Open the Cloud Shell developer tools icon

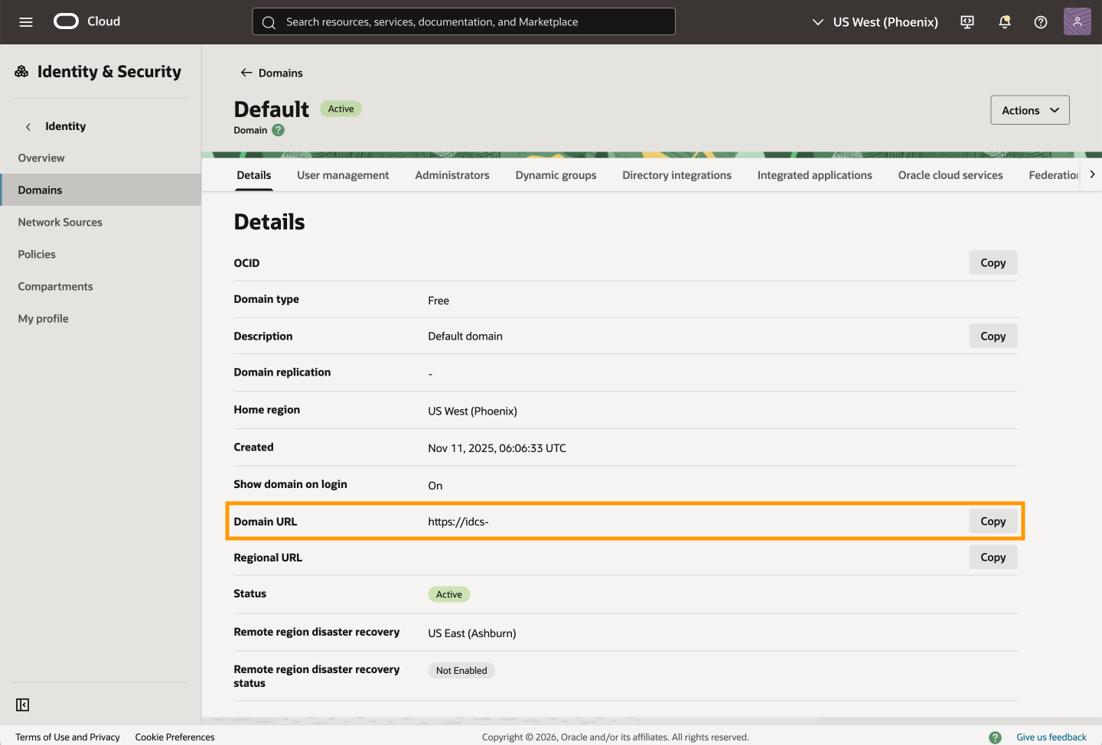(x=967, y=22)
